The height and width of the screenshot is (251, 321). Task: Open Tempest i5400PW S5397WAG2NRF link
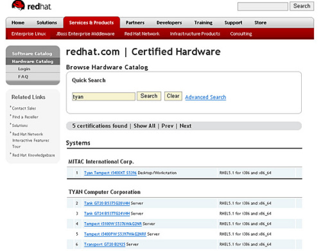coord(115,234)
